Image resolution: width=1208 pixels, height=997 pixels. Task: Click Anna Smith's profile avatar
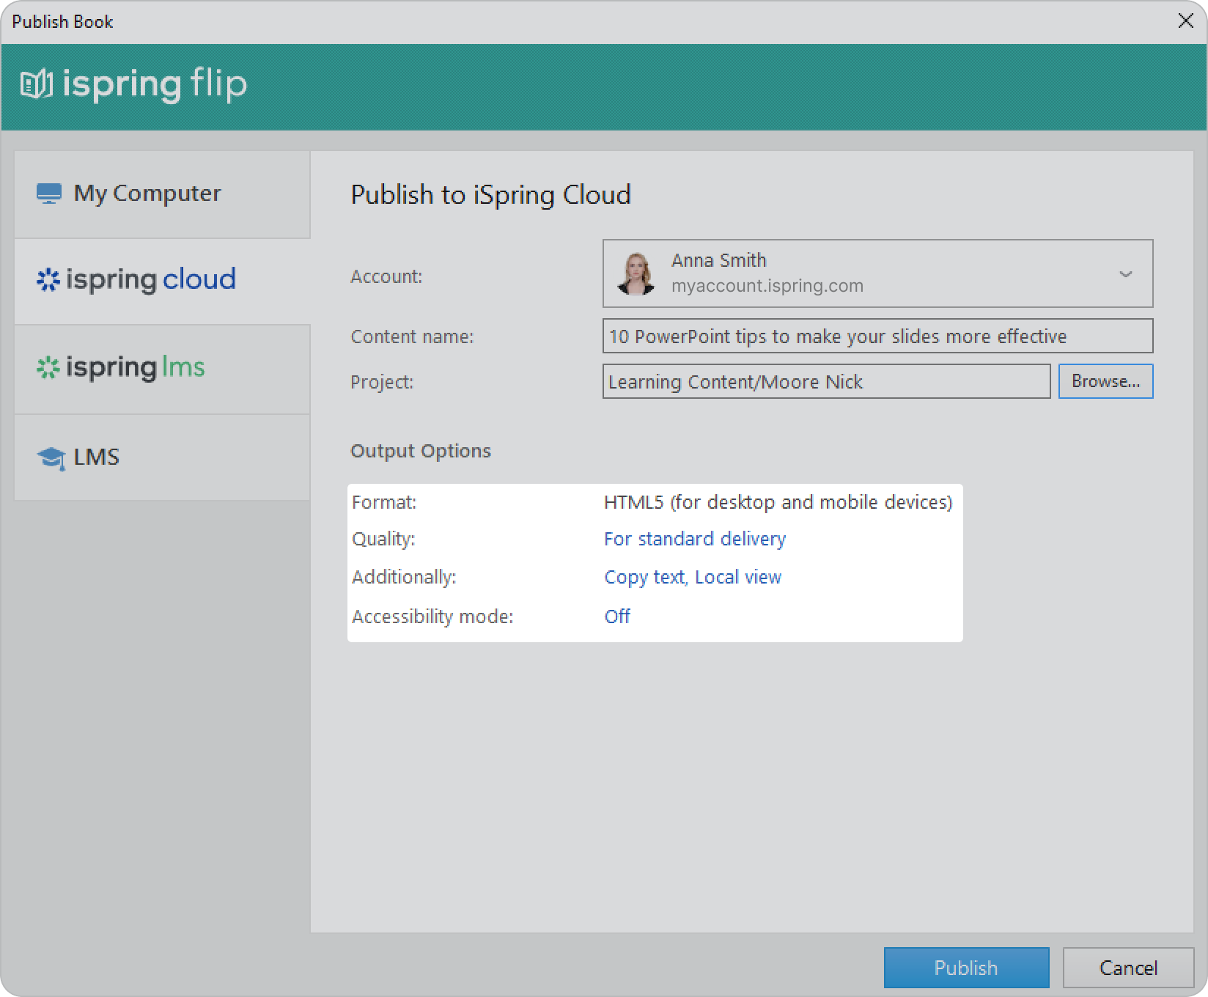pos(636,273)
